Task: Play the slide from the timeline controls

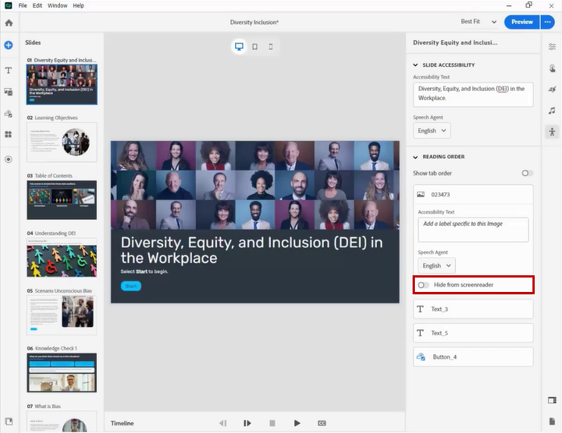Action: [297, 423]
